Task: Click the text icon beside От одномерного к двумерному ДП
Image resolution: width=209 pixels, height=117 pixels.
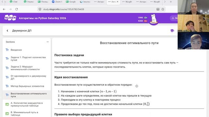Action: point(7,77)
